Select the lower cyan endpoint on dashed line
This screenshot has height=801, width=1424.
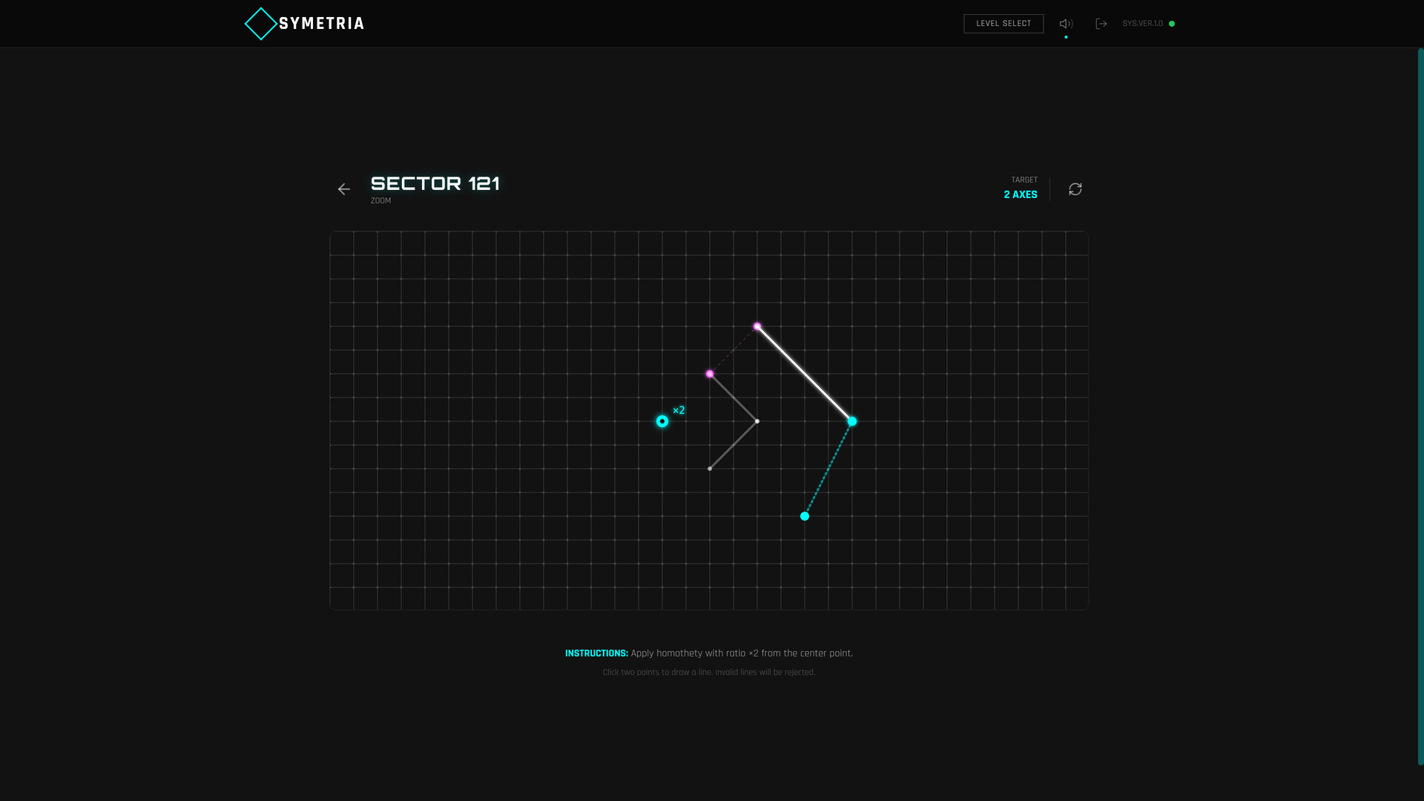[804, 516]
